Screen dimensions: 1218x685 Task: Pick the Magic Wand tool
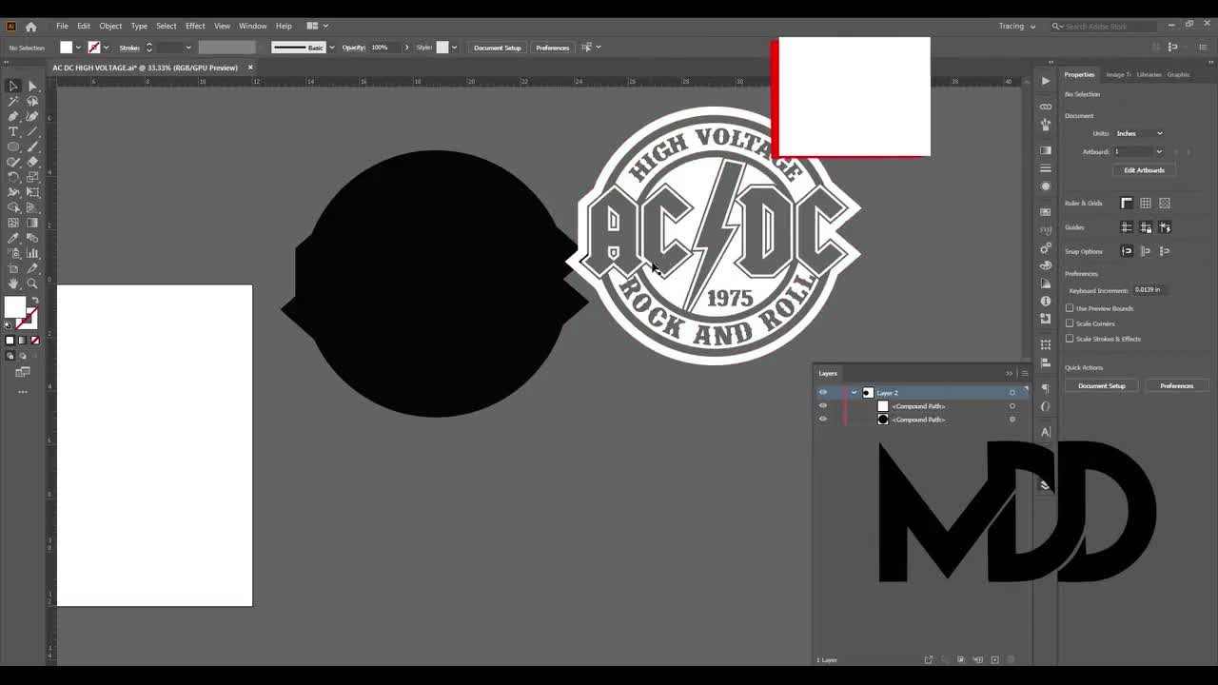pyautogui.click(x=13, y=101)
